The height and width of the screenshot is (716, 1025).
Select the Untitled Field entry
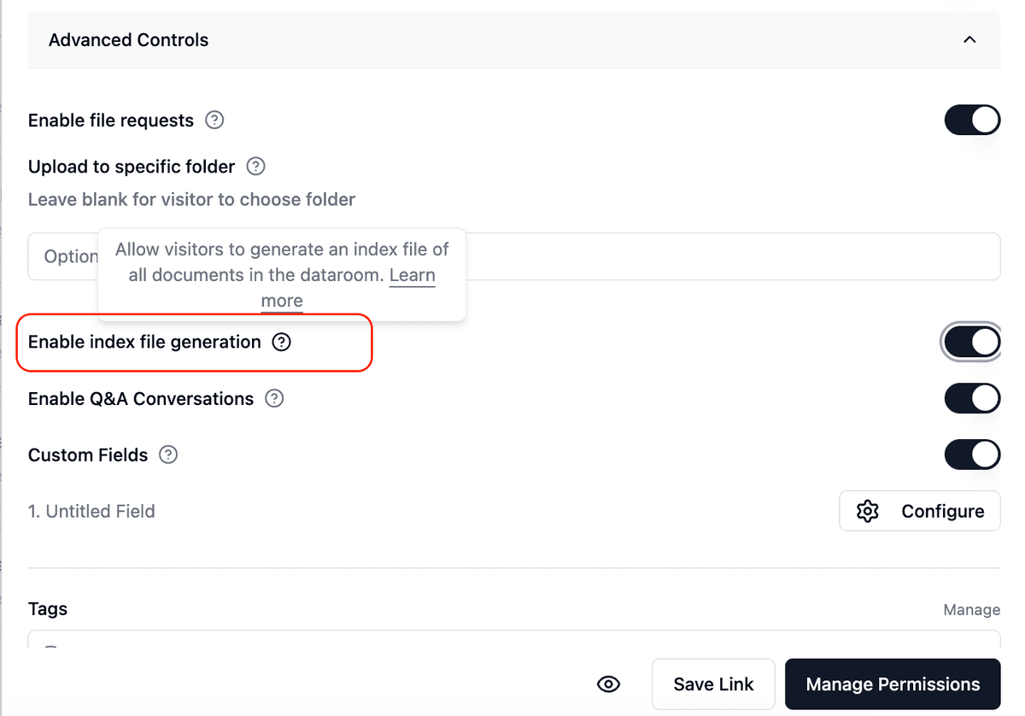point(91,512)
